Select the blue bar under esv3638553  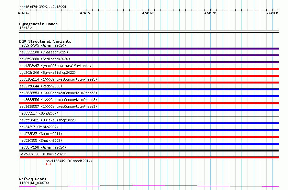point(149,96)
